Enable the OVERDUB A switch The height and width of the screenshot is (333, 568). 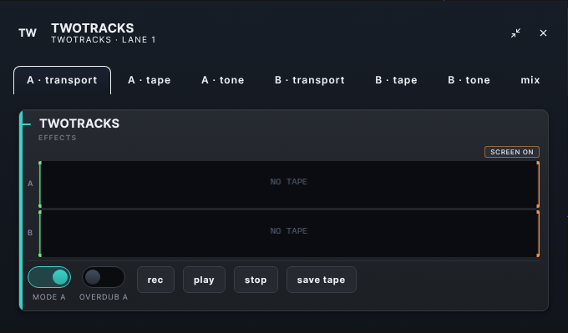tap(104, 278)
